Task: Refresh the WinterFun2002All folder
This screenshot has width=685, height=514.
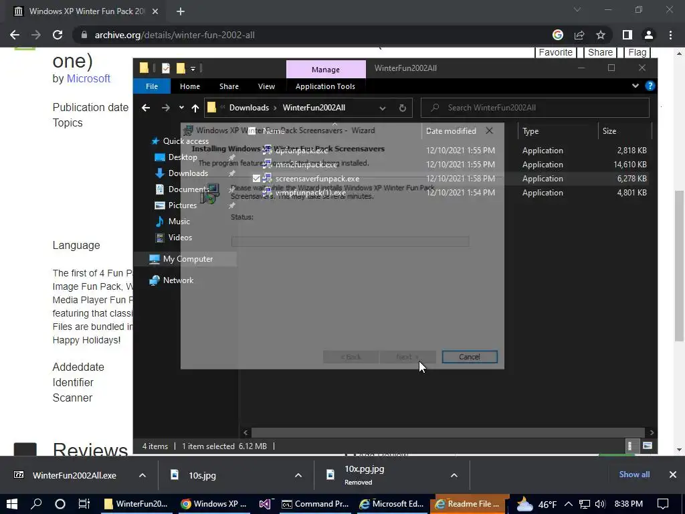Action: click(x=402, y=108)
